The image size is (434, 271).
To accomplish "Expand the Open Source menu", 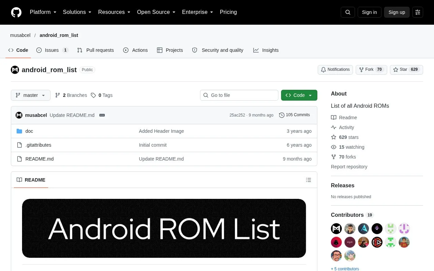I will (156, 12).
